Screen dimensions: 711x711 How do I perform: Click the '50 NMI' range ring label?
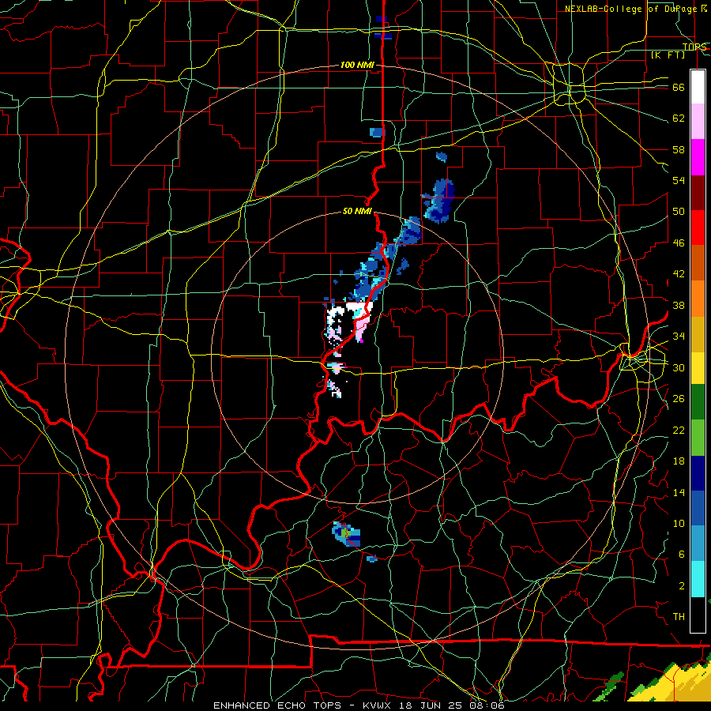point(357,211)
